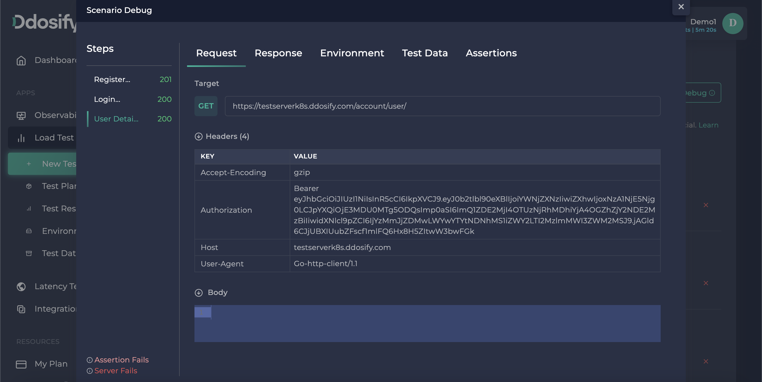762x382 pixels.
Task: View Test Results via the bar-chart icon
Action: 29,209
